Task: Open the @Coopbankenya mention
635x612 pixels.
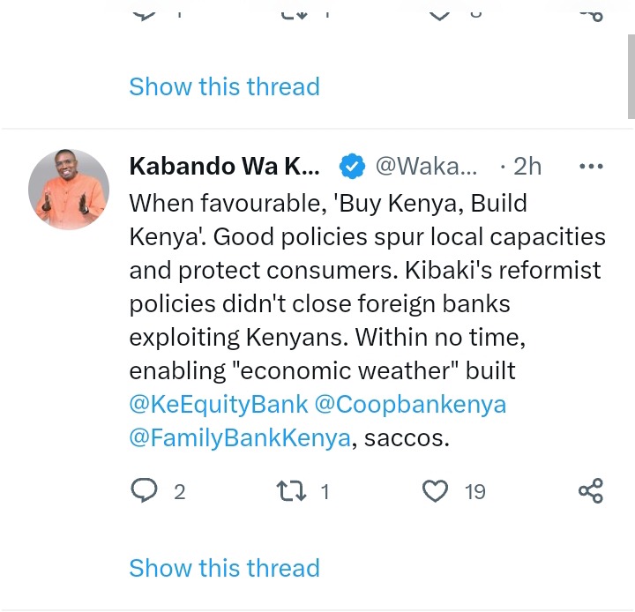Action: (x=411, y=405)
